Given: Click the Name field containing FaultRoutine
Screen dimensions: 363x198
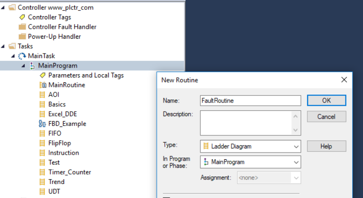Looking at the screenshot, I should coord(250,101).
